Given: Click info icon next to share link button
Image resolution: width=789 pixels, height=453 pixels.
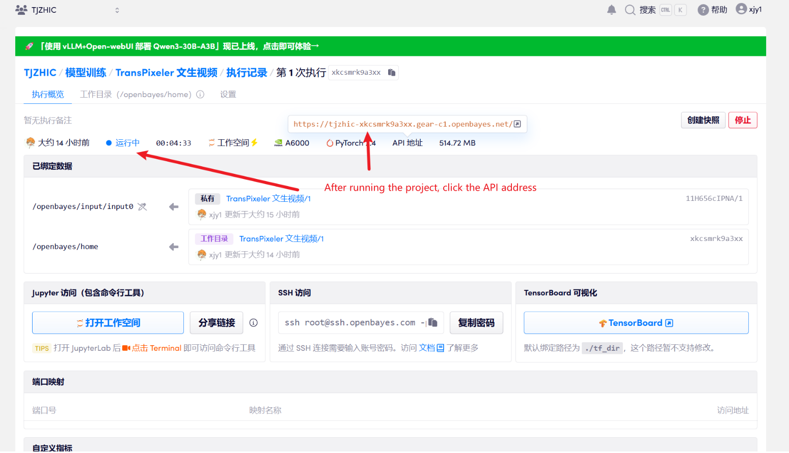Looking at the screenshot, I should tap(254, 323).
